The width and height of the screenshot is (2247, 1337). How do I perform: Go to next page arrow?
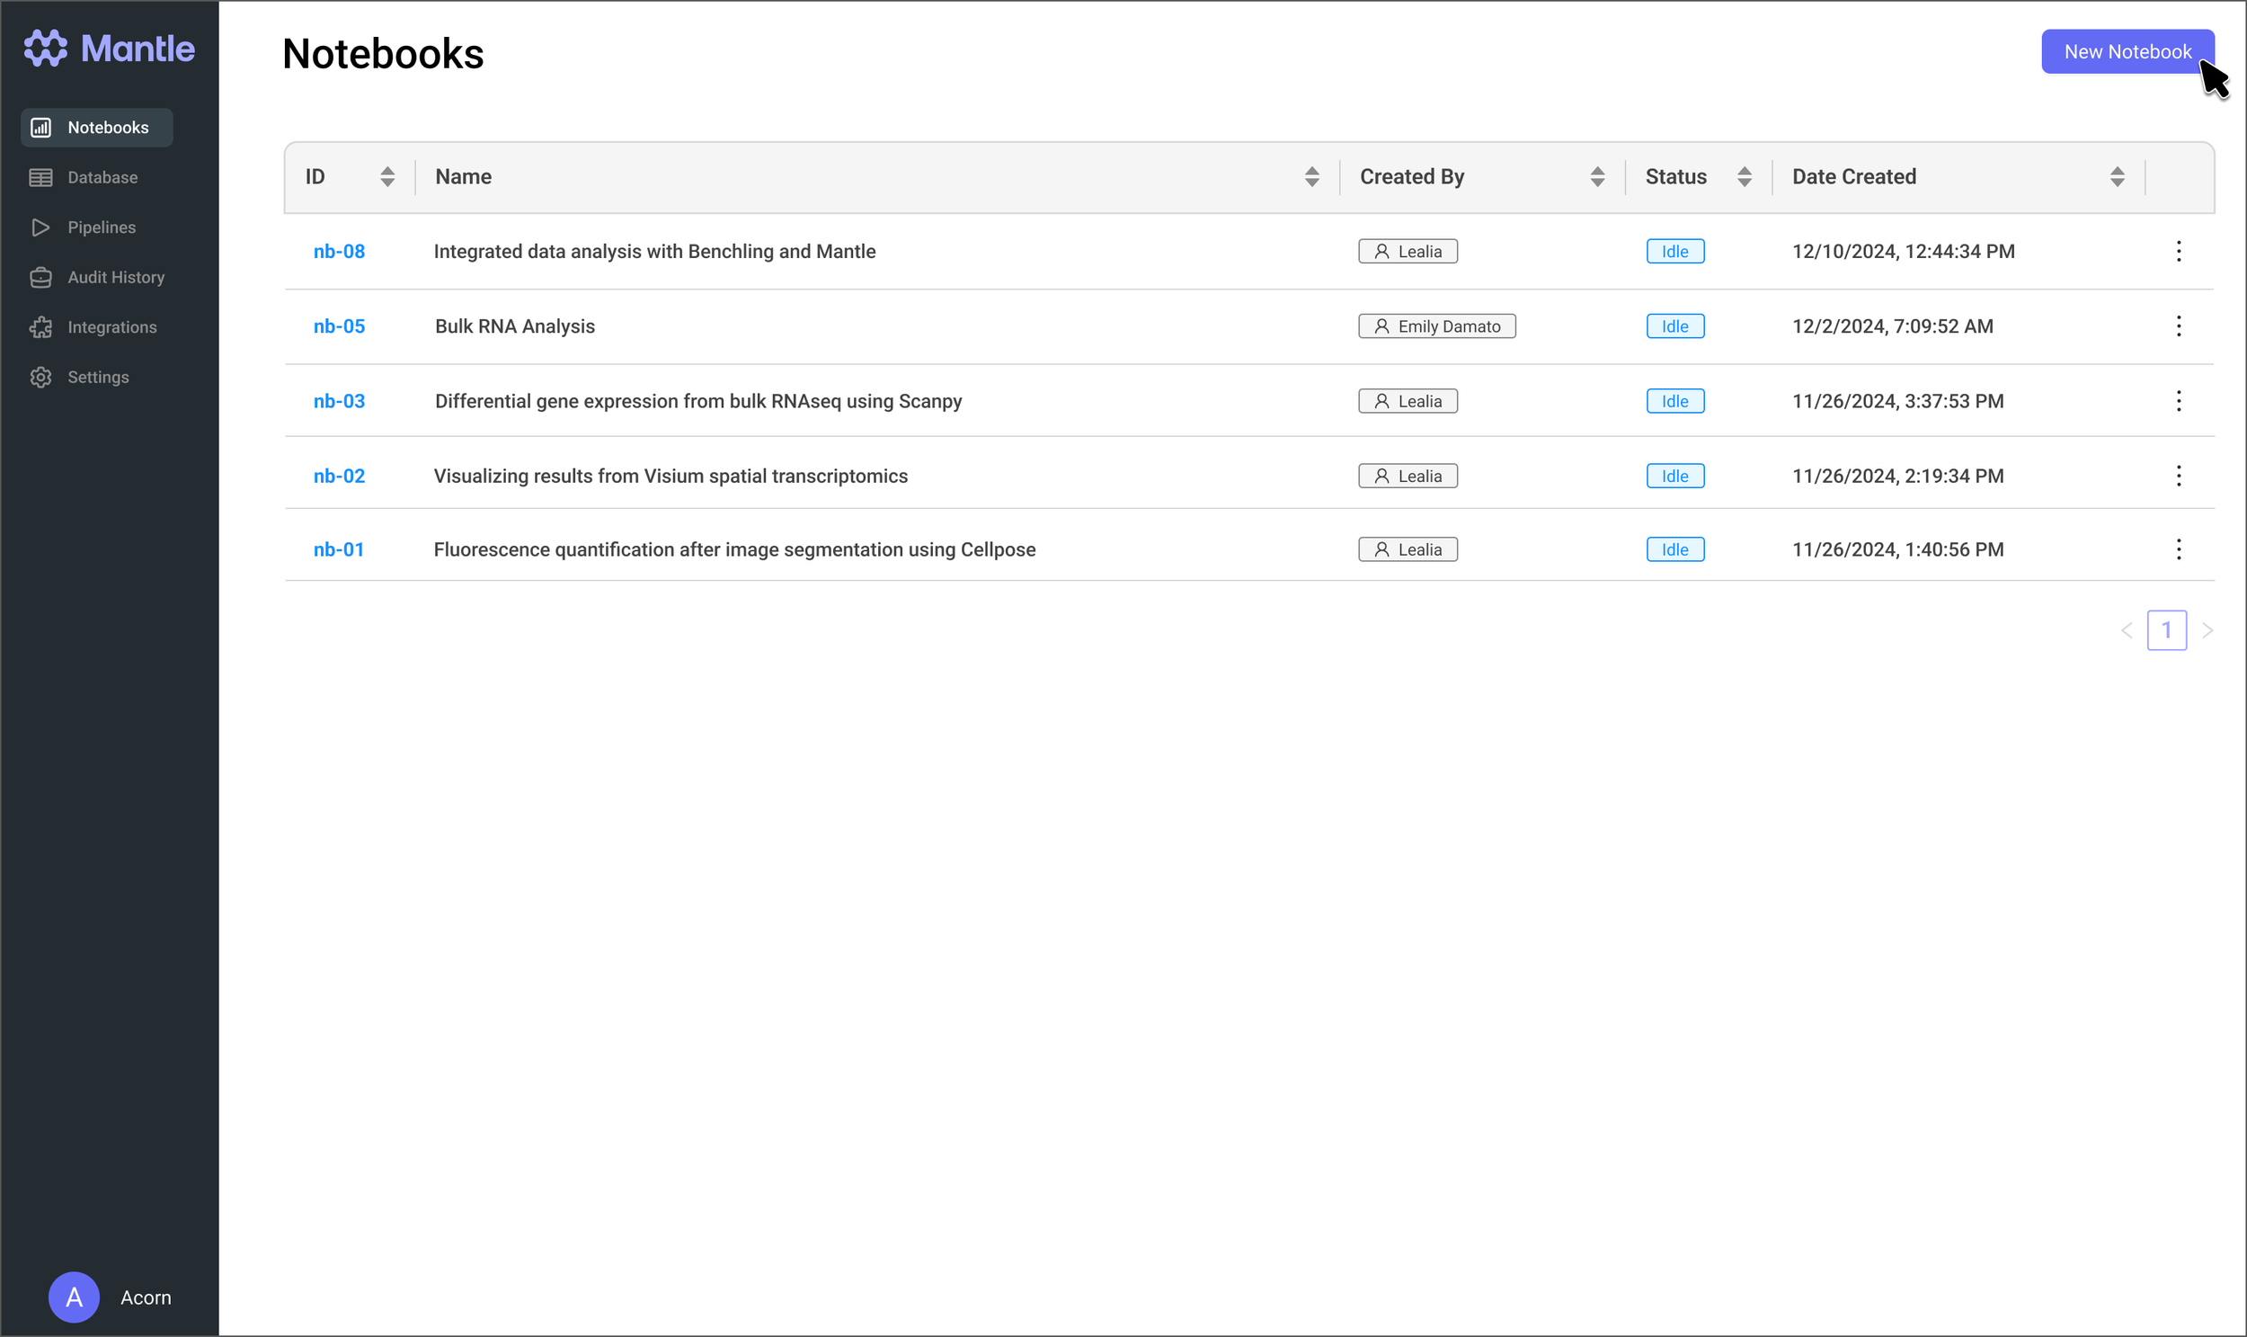(2207, 630)
